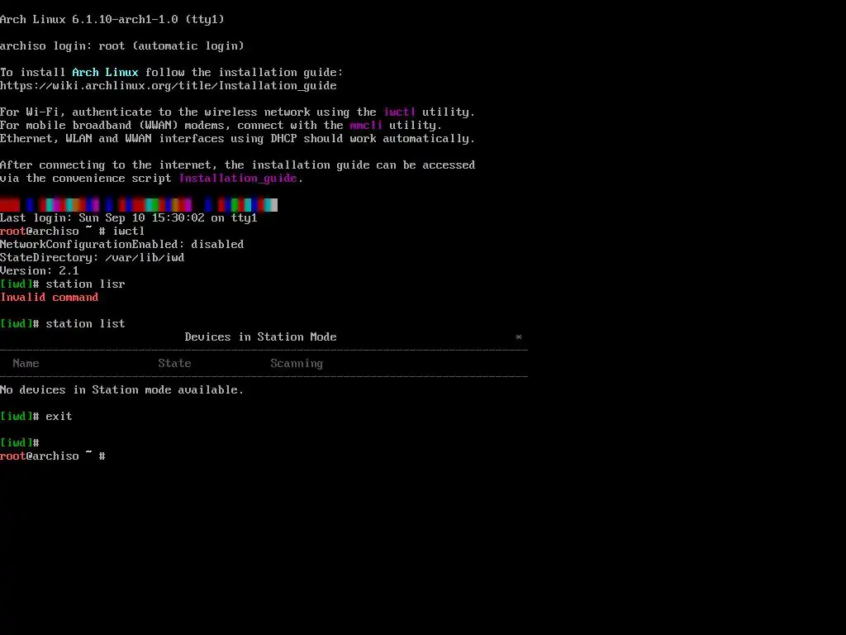Click the mistyped 'station lisr' command

click(x=85, y=284)
